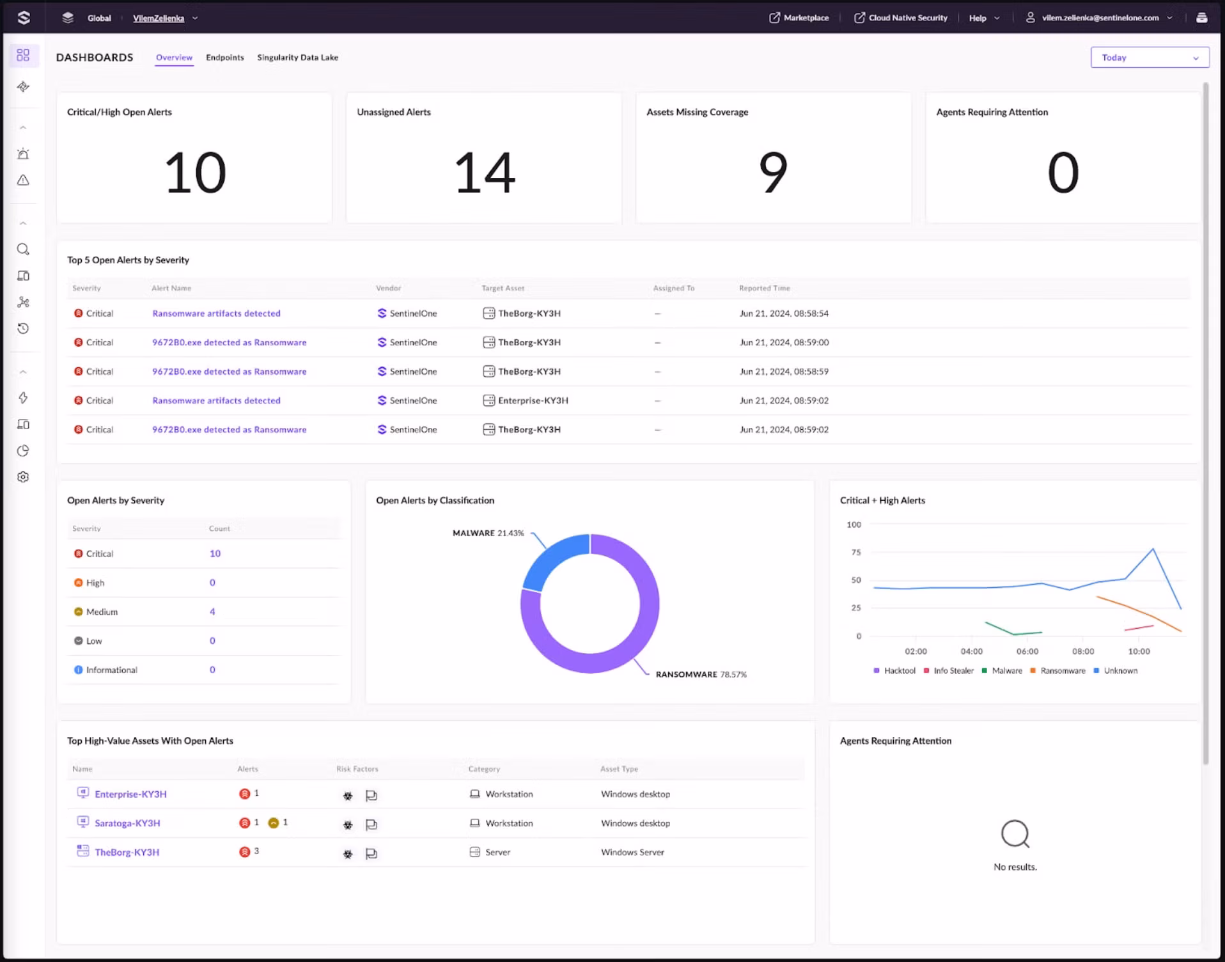Open the warning triangle icon in sidebar

pos(23,180)
